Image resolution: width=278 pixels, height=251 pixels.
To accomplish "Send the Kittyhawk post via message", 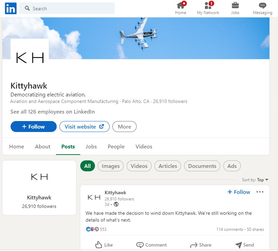I will coord(245,245).
